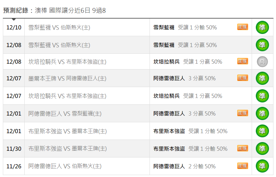
Task: Click green 準 icon for 12/10 row
Action: point(262,28)
